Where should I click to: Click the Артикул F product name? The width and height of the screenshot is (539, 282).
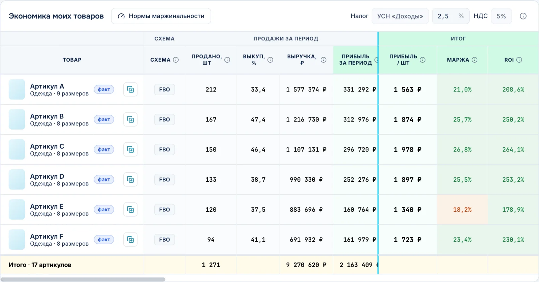pos(46,236)
